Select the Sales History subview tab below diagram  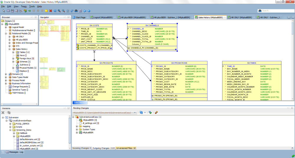pyautogui.click(x=80, y=103)
